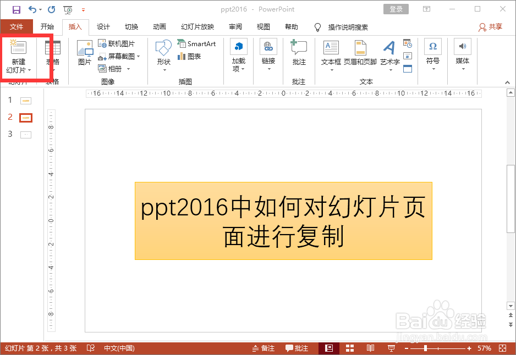Viewport: 516px width, 355px height.
Task: Open Ribbon Display Options icon
Action: [426, 9]
